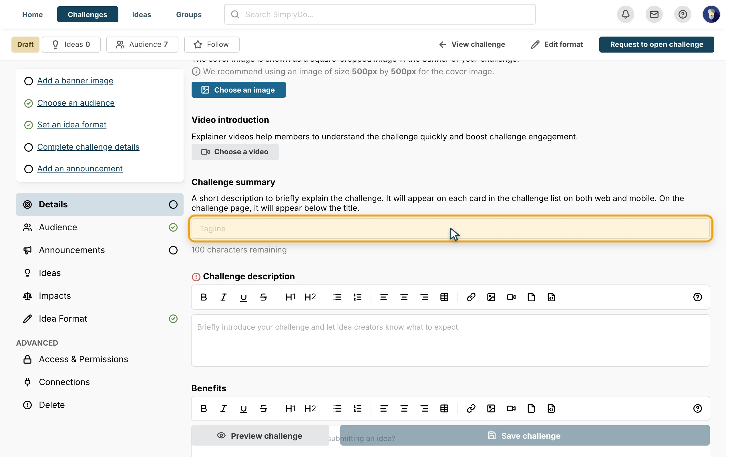The image size is (732, 457).
Task: Insert numbered list in Challenge description toolbar
Action: (357, 297)
